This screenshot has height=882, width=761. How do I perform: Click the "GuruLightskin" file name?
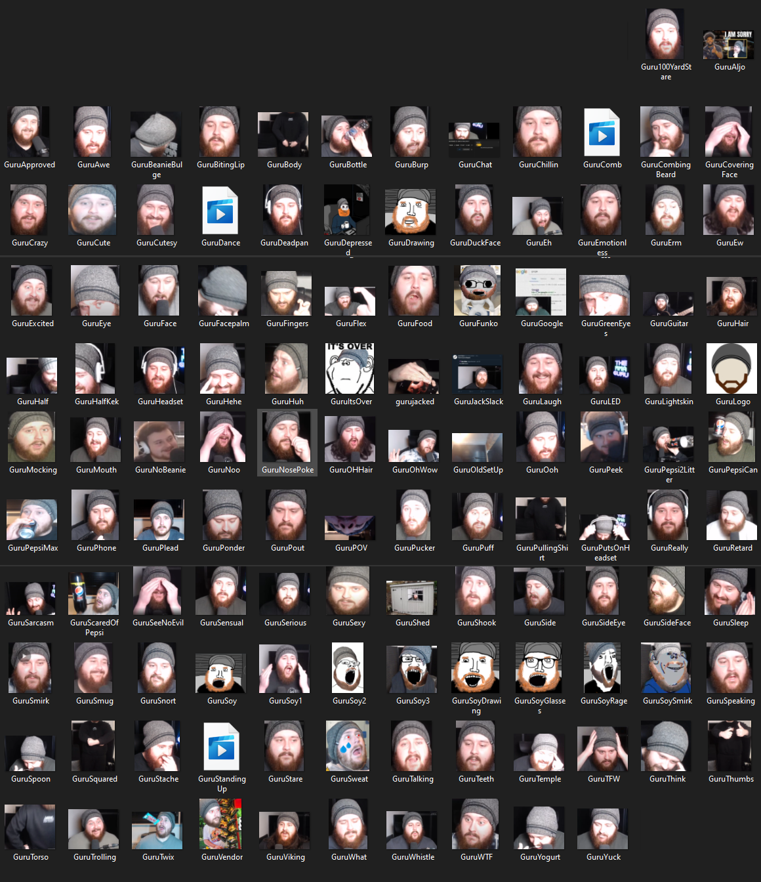click(668, 402)
